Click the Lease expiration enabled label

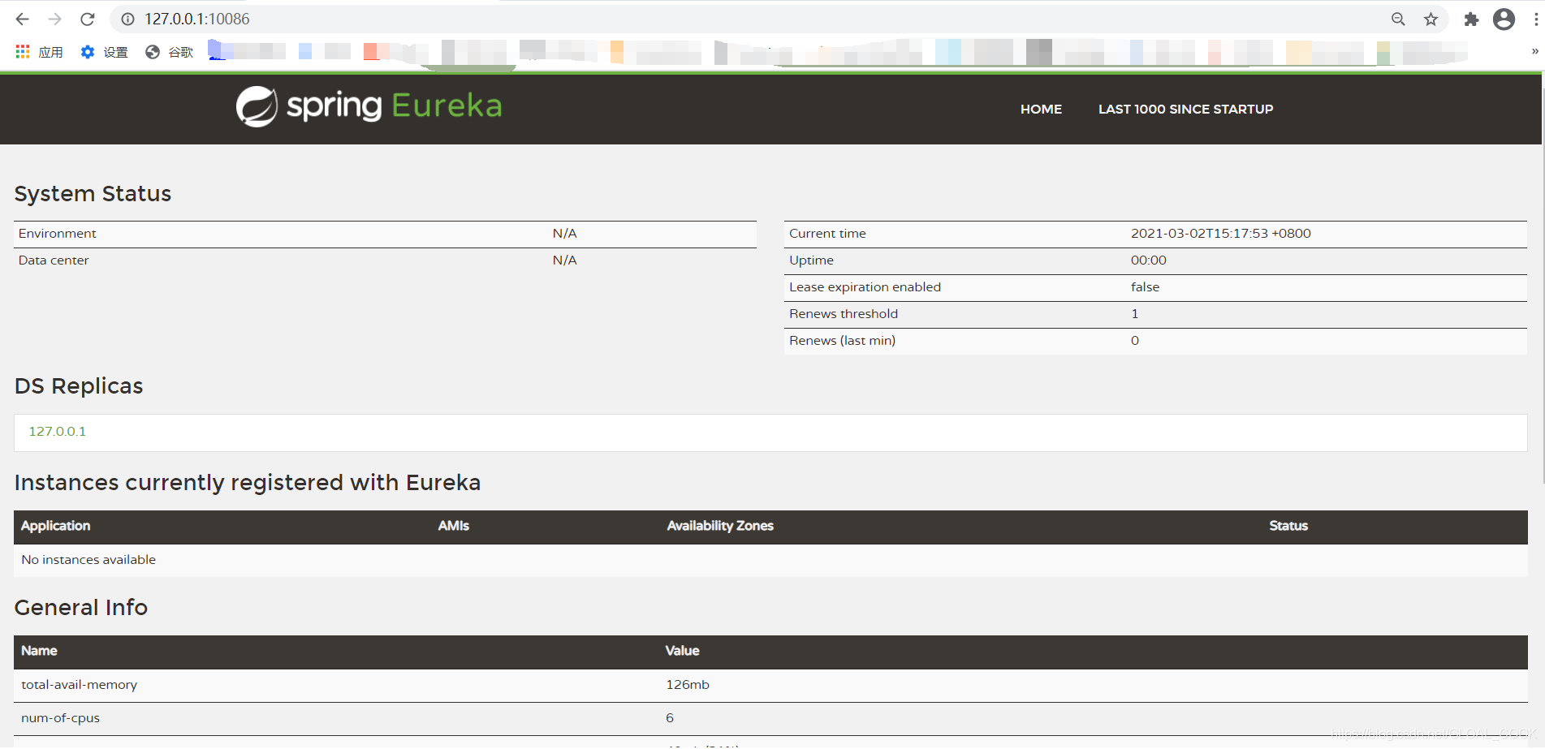click(x=865, y=286)
